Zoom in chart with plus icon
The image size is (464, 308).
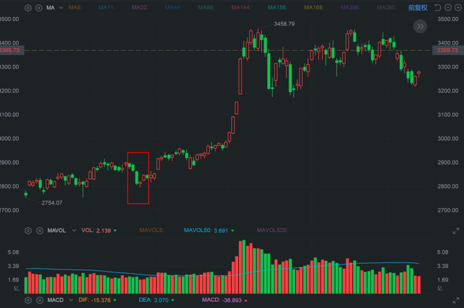[x=457, y=8]
